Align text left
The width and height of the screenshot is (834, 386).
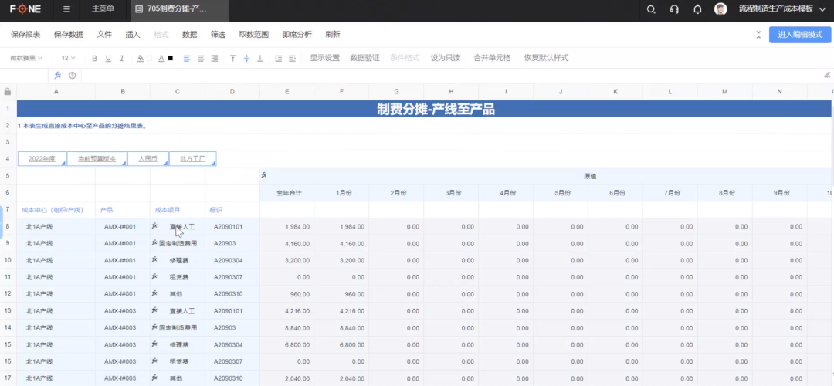(x=187, y=58)
